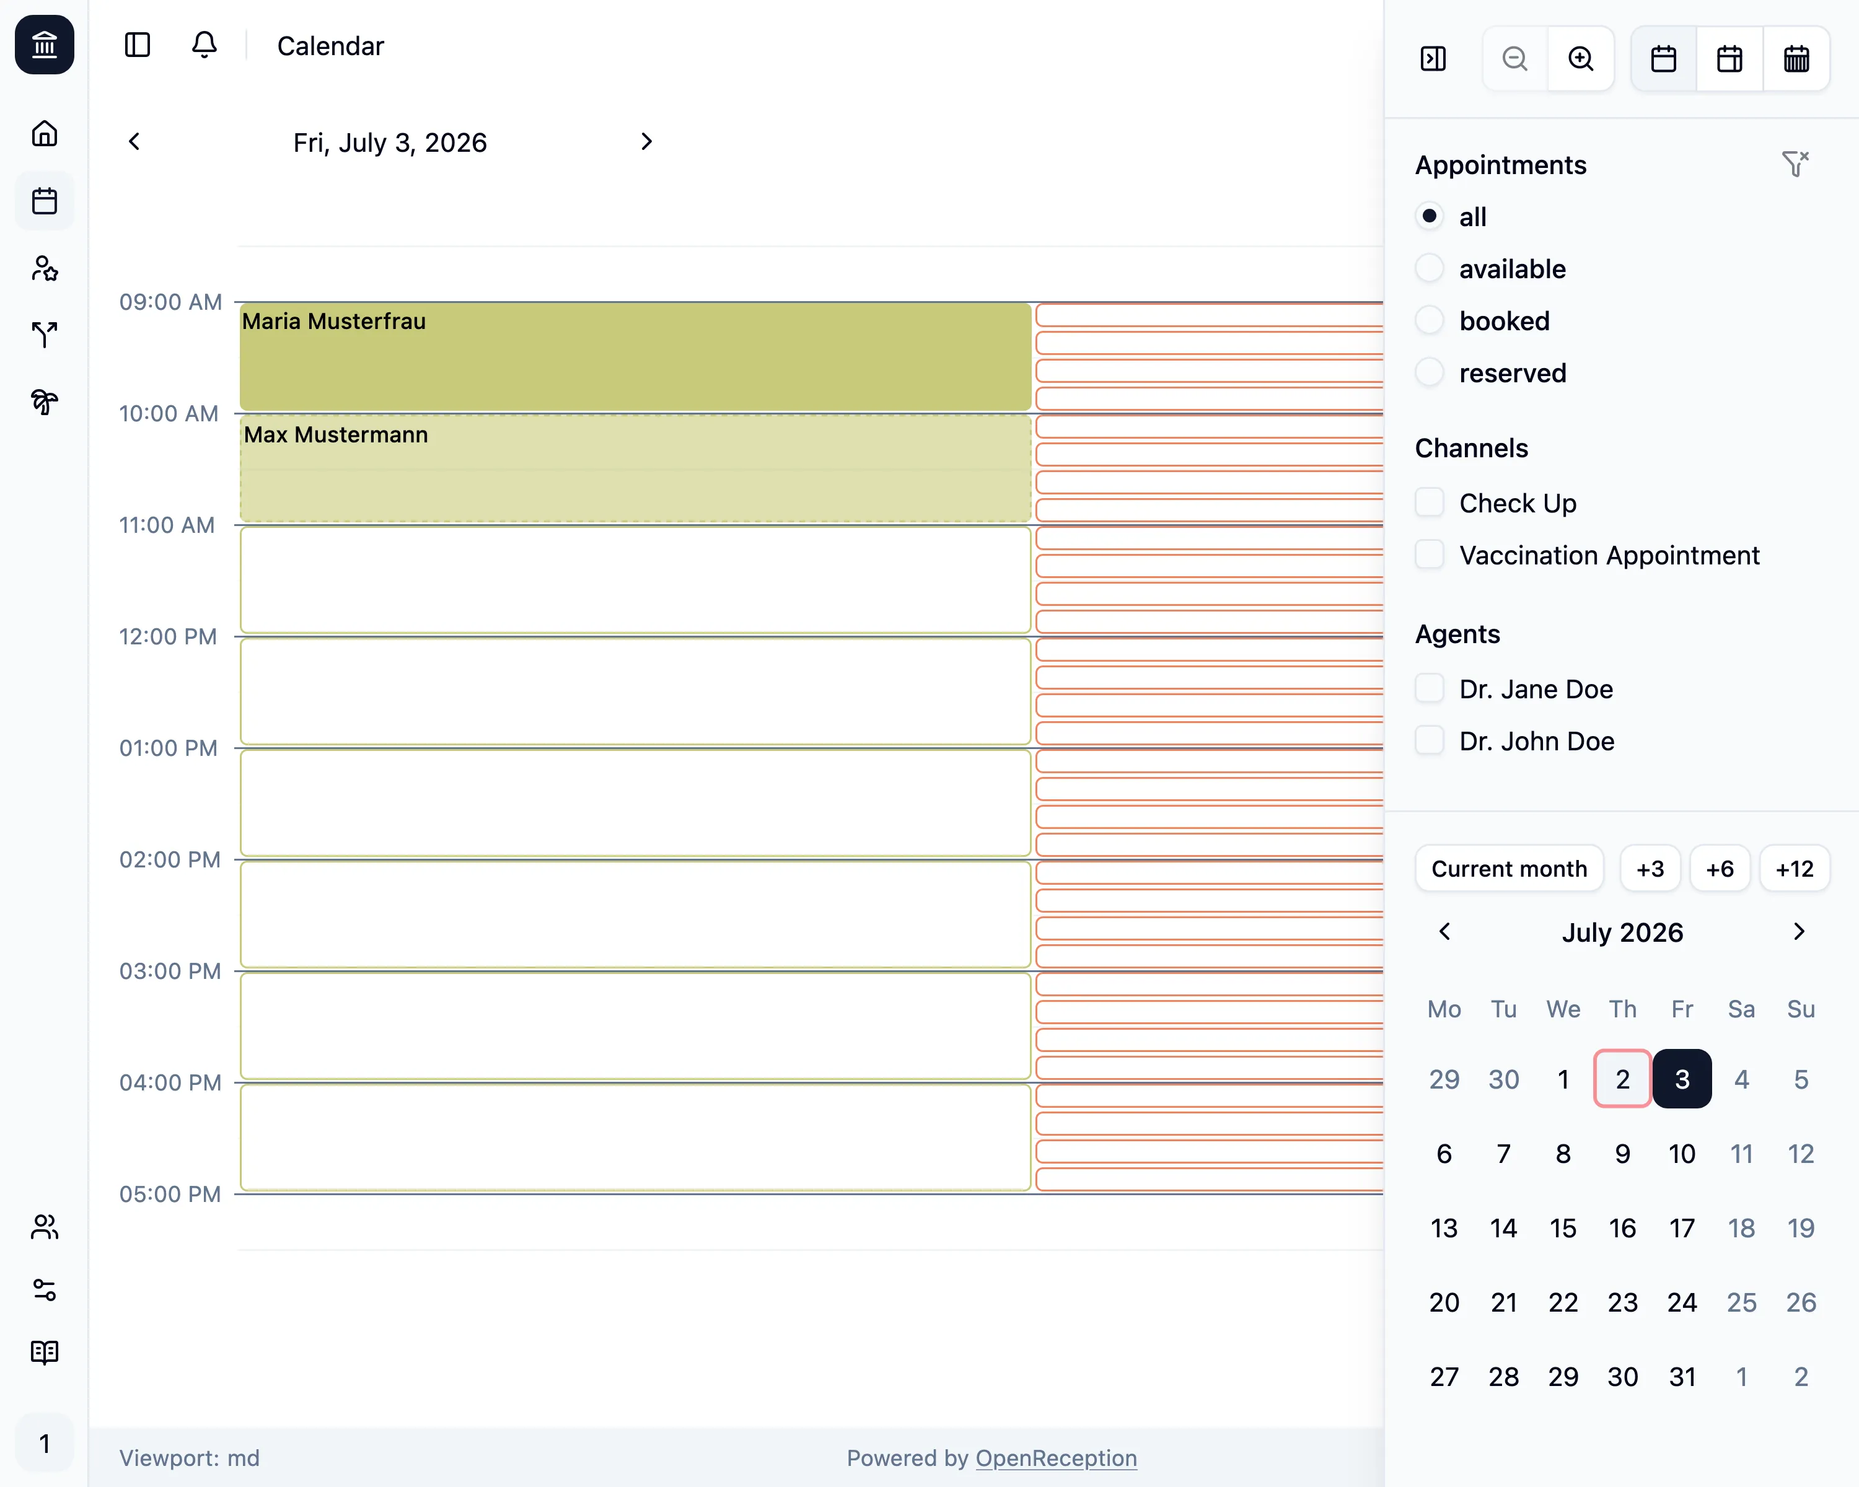
Task: Show the previous month in mini calendar
Action: coord(1445,932)
